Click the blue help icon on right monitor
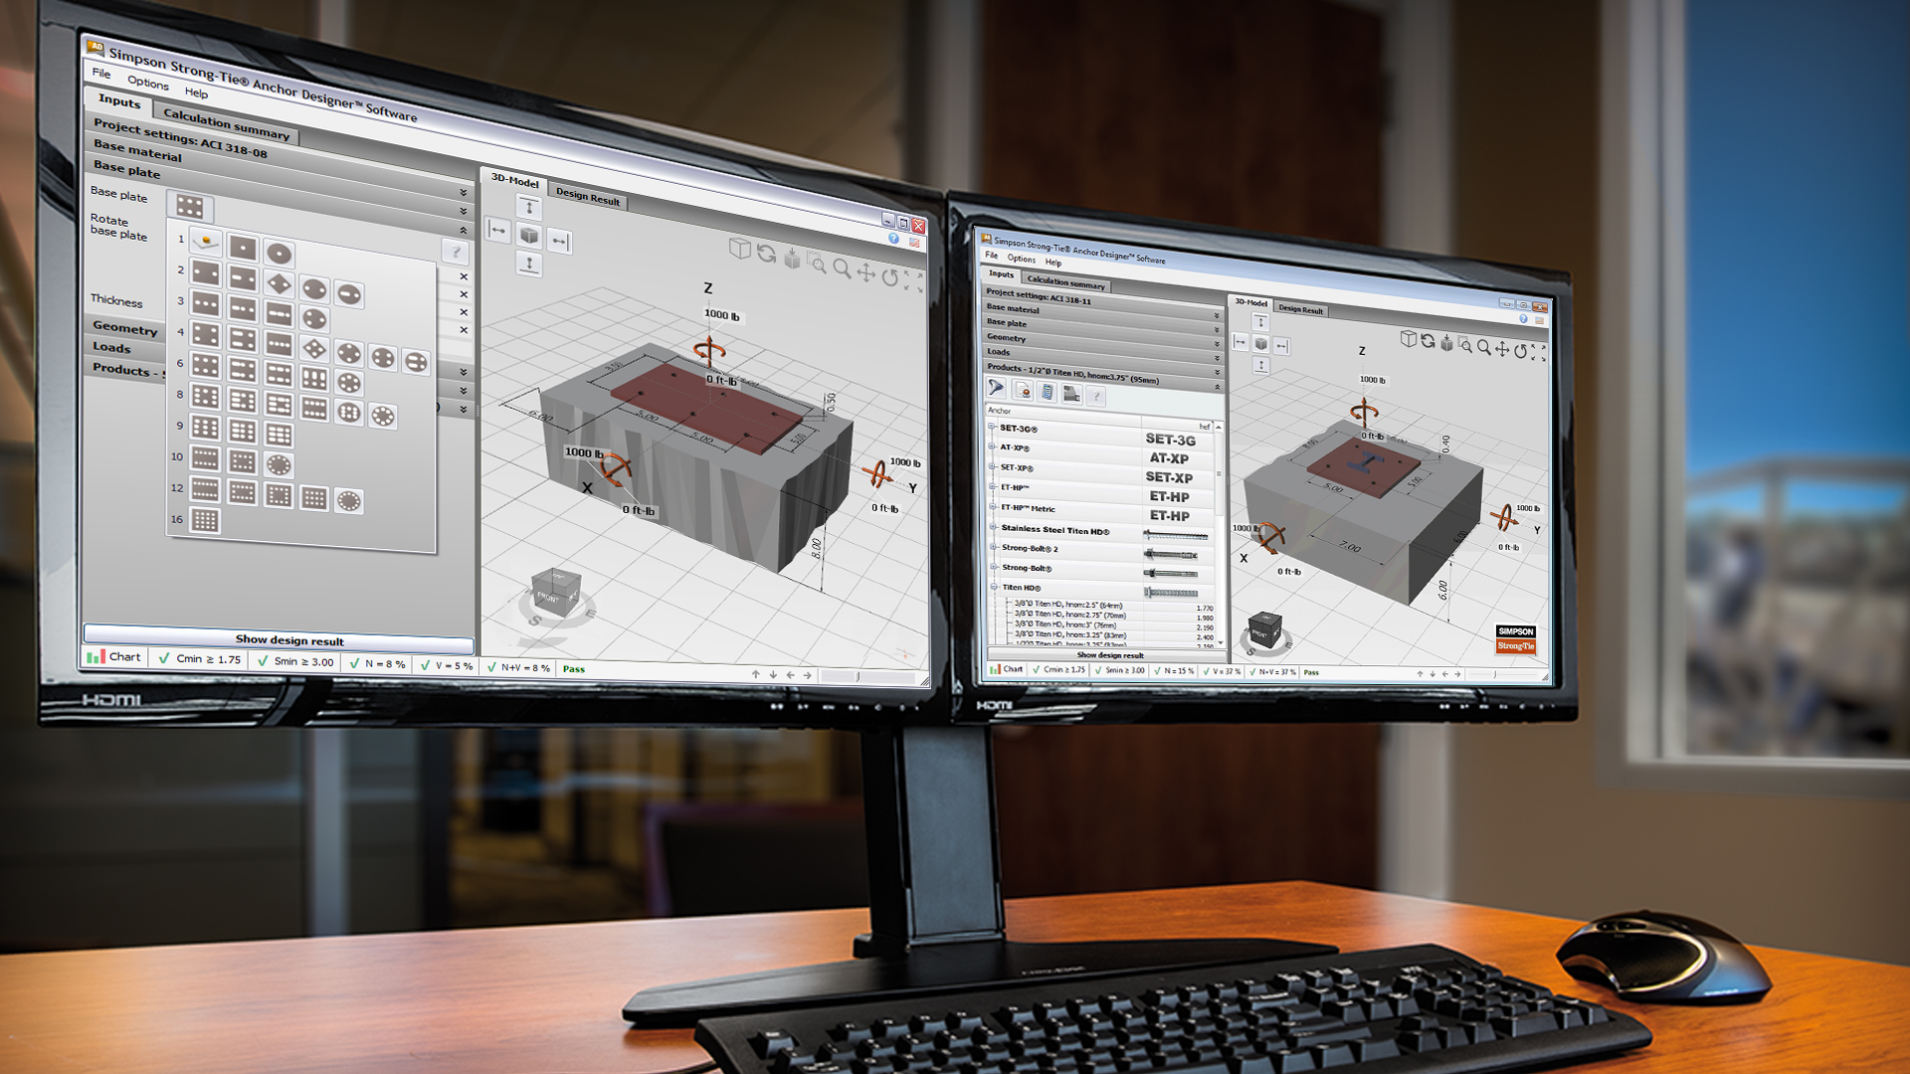This screenshot has width=1910, height=1074. (1523, 319)
